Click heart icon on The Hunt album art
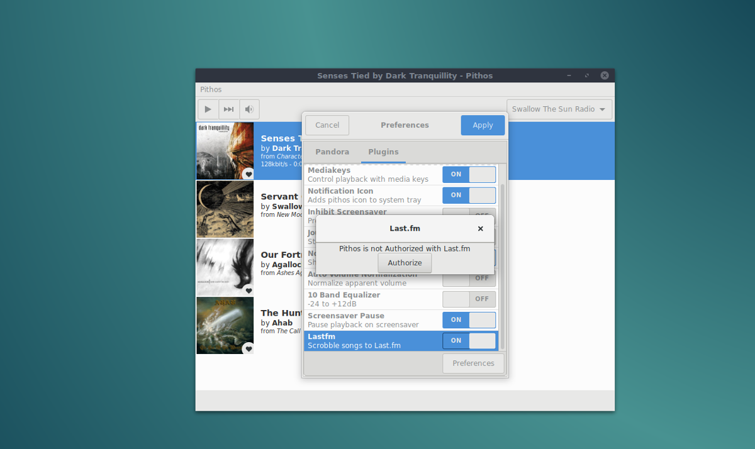This screenshot has height=449, width=755. click(x=249, y=348)
